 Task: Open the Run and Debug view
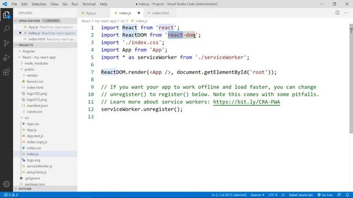[x=6, y=58]
